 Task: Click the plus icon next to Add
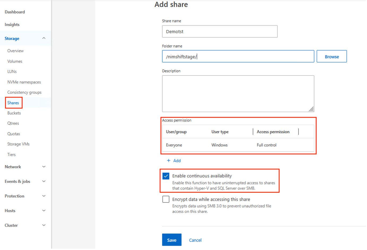168,160
